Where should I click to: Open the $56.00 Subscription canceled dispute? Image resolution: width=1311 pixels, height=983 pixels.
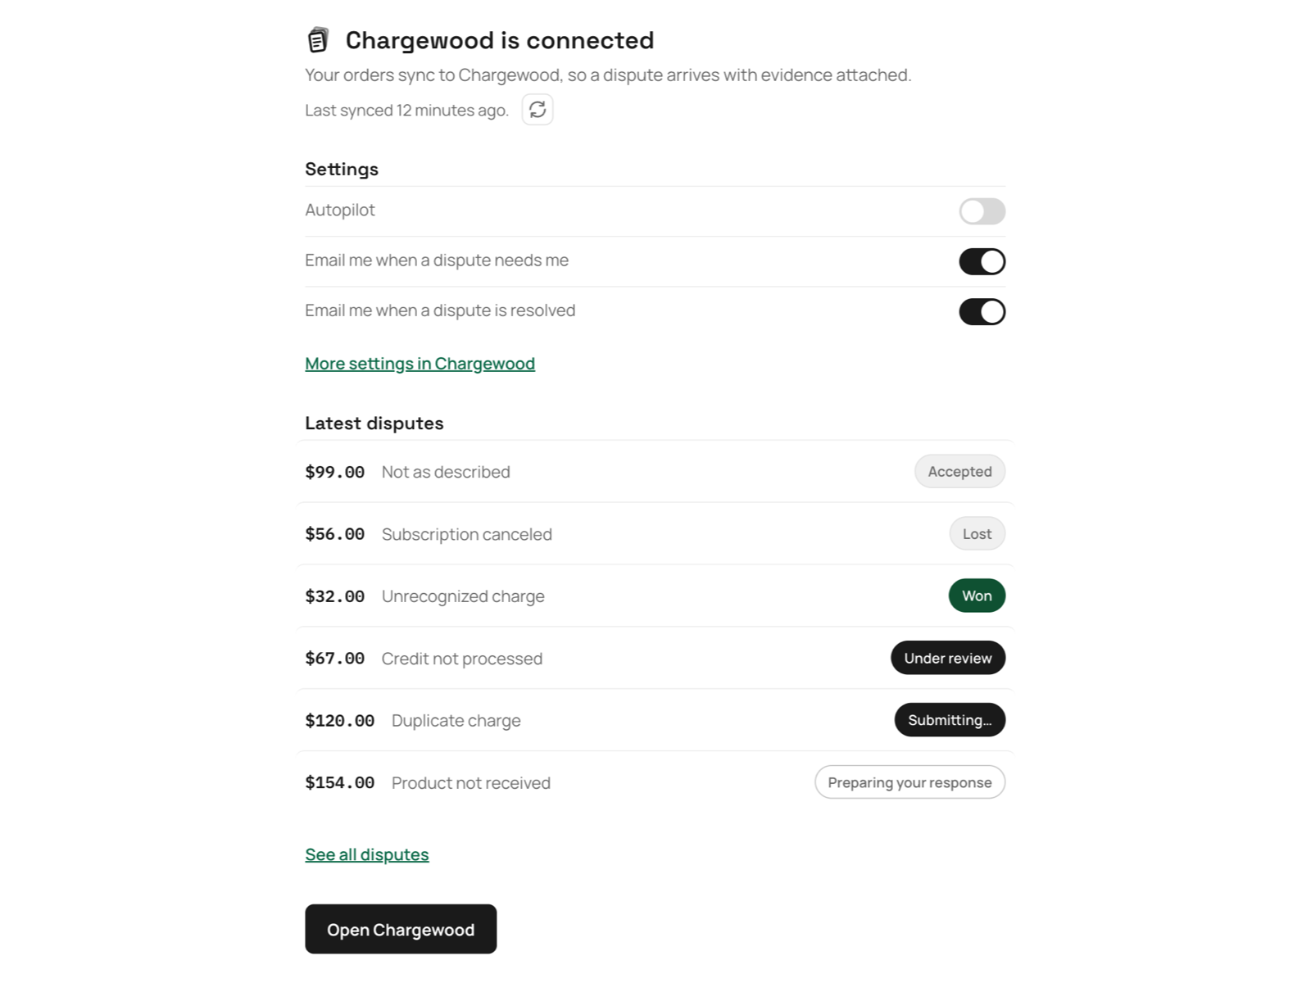tap(655, 534)
